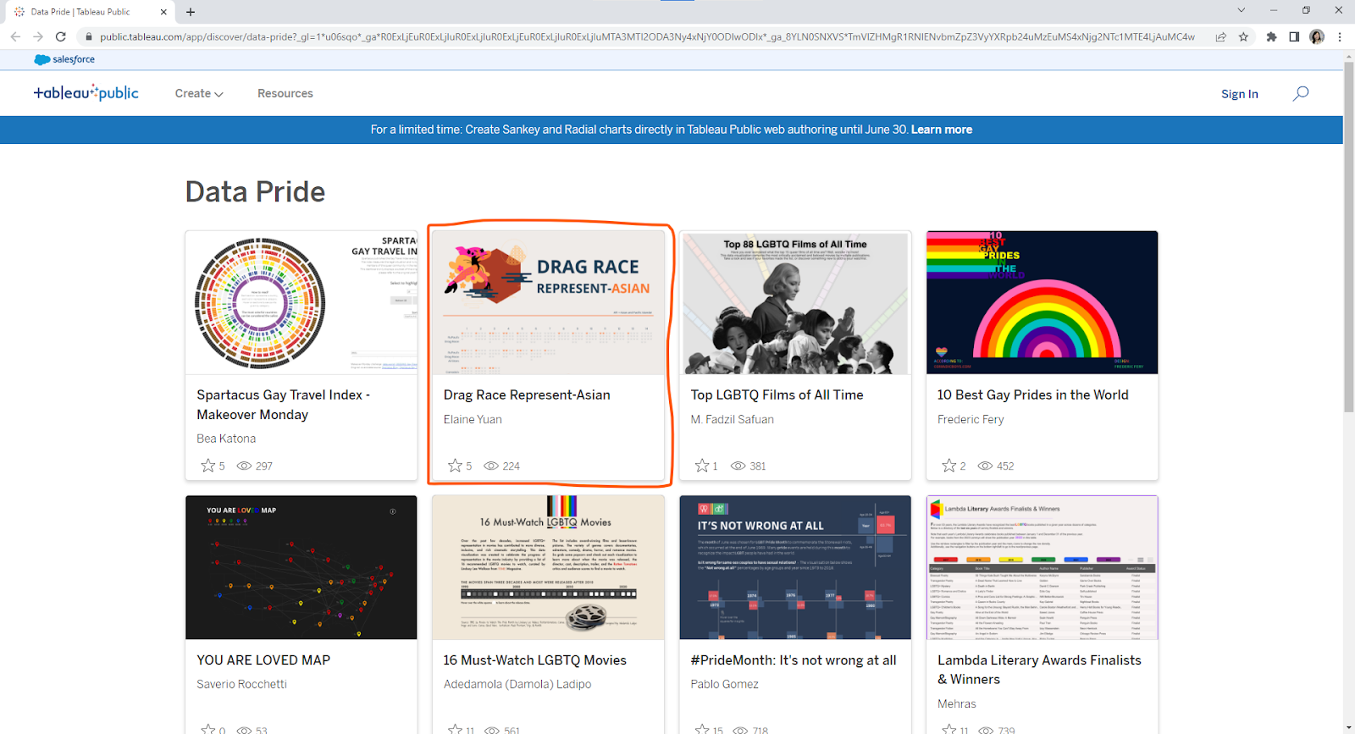Viewport: 1355px width, 734px height.
Task: Open the Chrome profile avatar
Action: click(x=1317, y=36)
